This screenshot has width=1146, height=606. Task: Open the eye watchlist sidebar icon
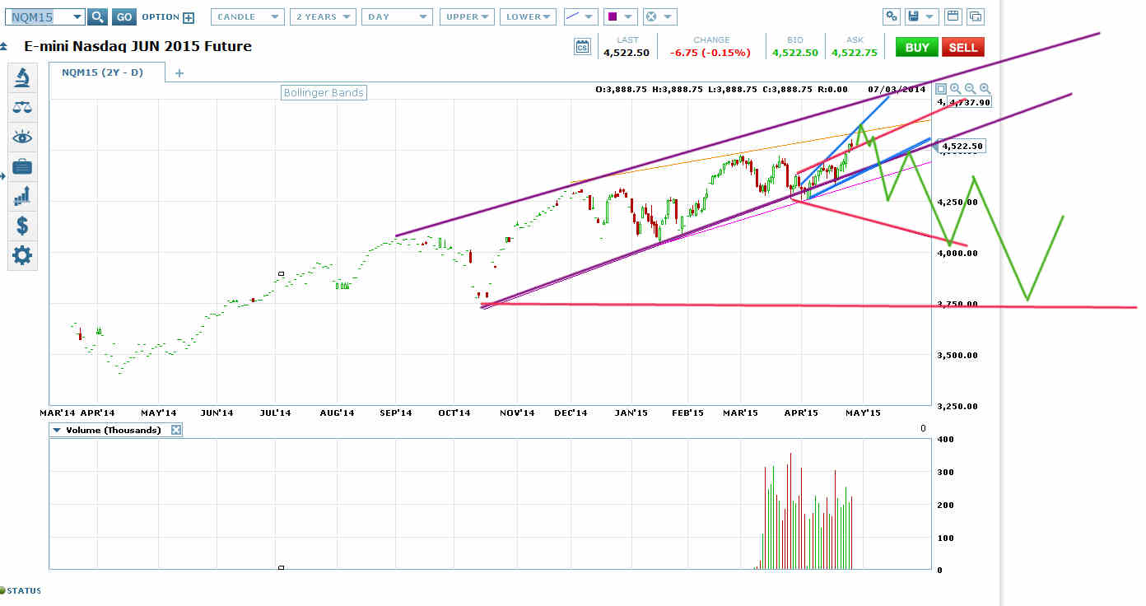point(22,137)
